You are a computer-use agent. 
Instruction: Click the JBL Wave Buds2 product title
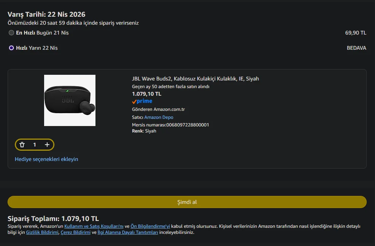(x=195, y=79)
